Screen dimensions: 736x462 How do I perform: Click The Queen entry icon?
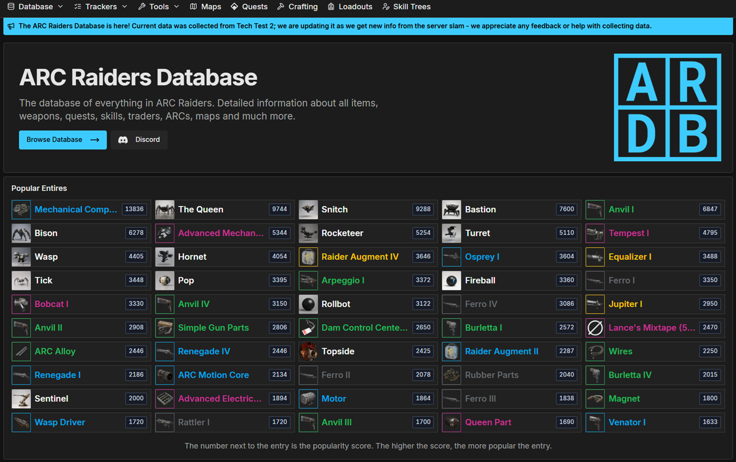165,210
